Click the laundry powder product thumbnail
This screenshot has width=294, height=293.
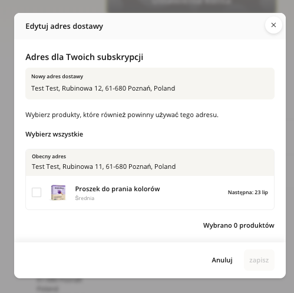(58, 192)
